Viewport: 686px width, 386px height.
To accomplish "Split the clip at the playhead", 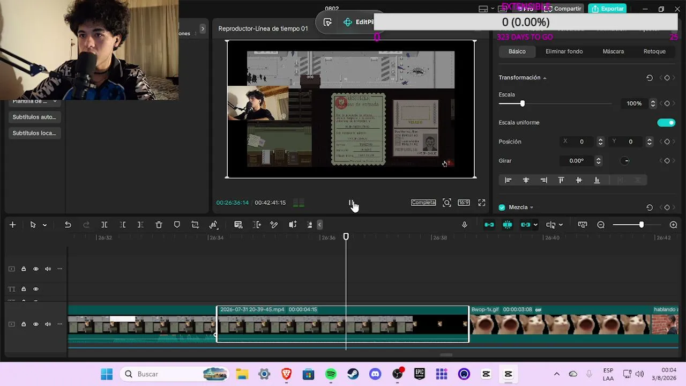I will tap(105, 225).
